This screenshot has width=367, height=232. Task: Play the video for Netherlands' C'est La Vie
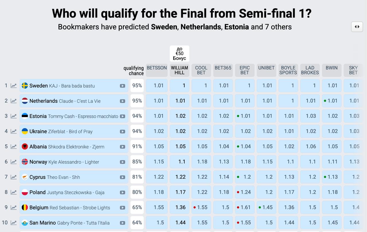click(x=122, y=101)
